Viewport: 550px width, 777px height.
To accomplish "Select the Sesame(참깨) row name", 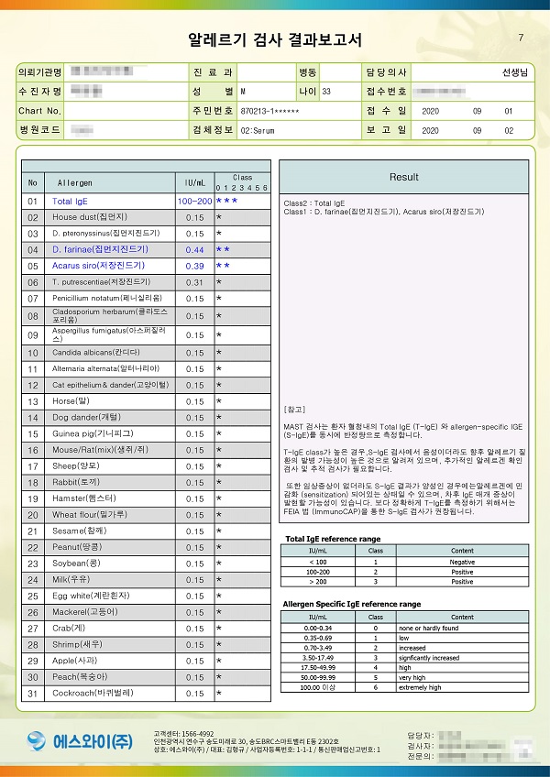I will point(80,531).
